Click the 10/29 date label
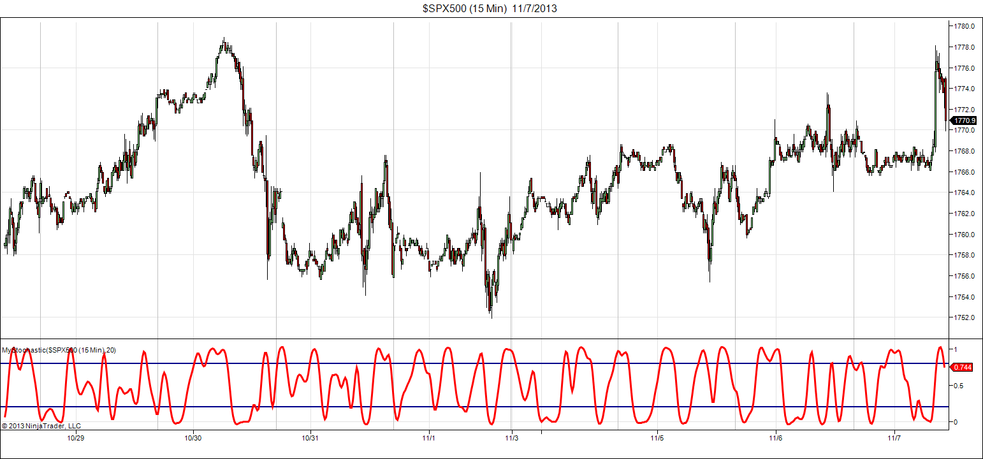Screen dimensions: 983x459 pos(76,438)
